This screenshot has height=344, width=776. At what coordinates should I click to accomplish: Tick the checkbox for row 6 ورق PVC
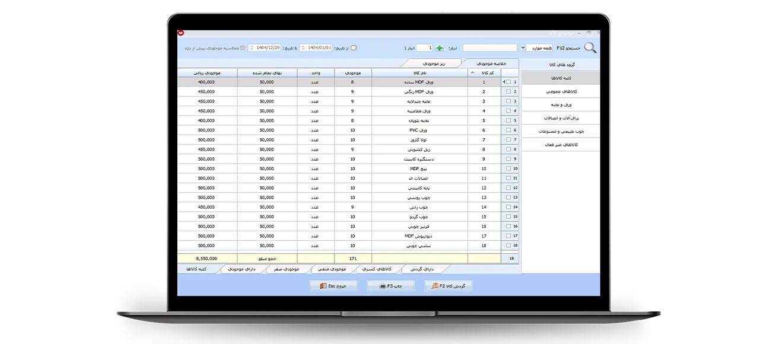[x=508, y=130]
